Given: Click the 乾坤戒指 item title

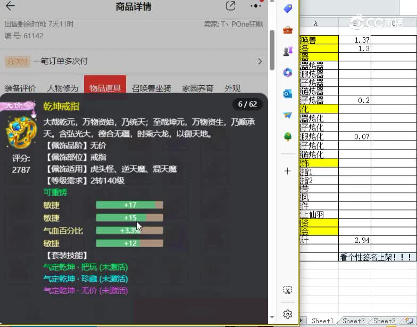Looking at the screenshot, I should [x=62, y=107].
